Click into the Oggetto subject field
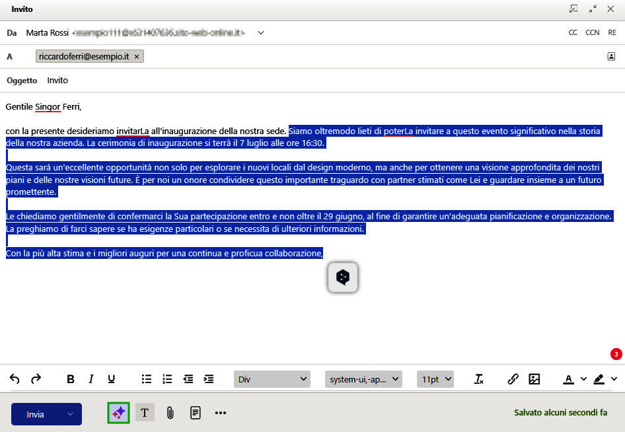The image size is (625, 432). click(264, 81)
